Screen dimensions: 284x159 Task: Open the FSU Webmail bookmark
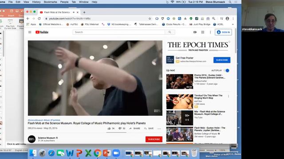pyautogui.click(x=90, y=24)
